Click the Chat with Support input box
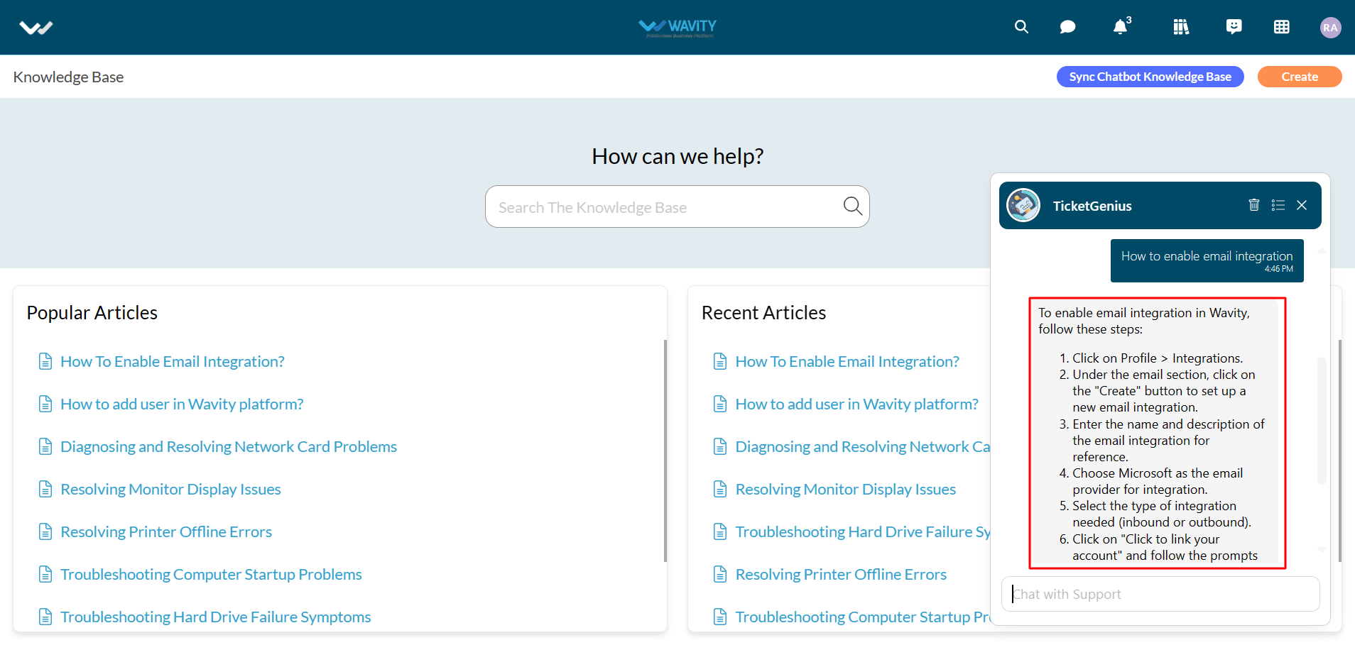 (x=1160, y=594)
